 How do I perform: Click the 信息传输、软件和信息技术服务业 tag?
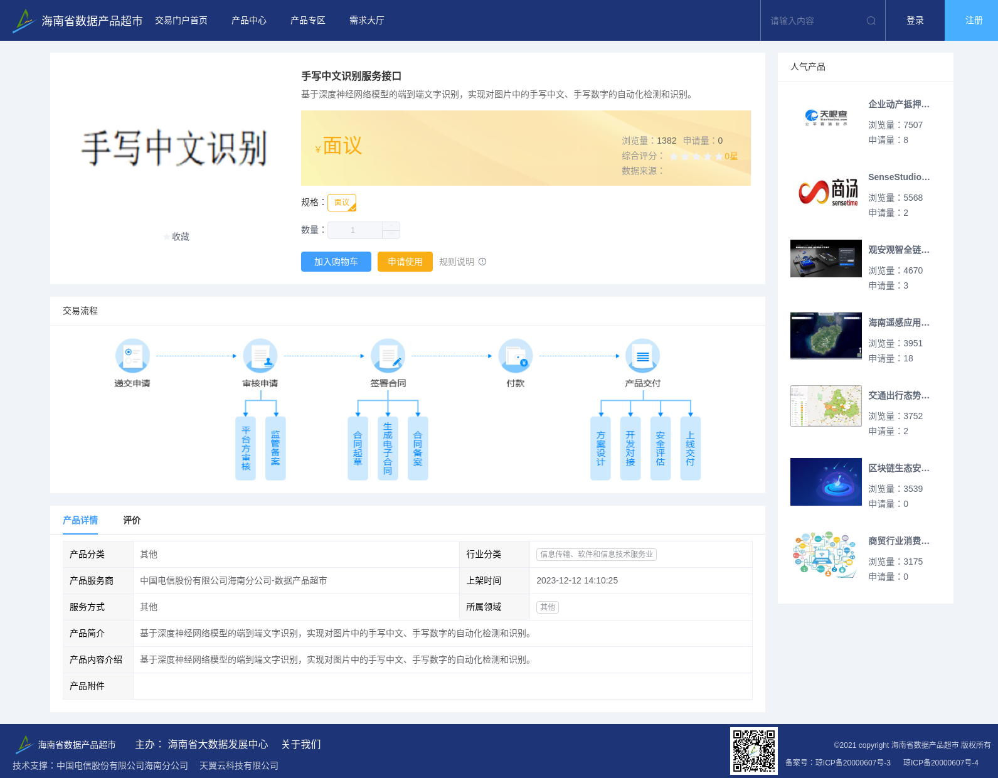tap(597, 554)
